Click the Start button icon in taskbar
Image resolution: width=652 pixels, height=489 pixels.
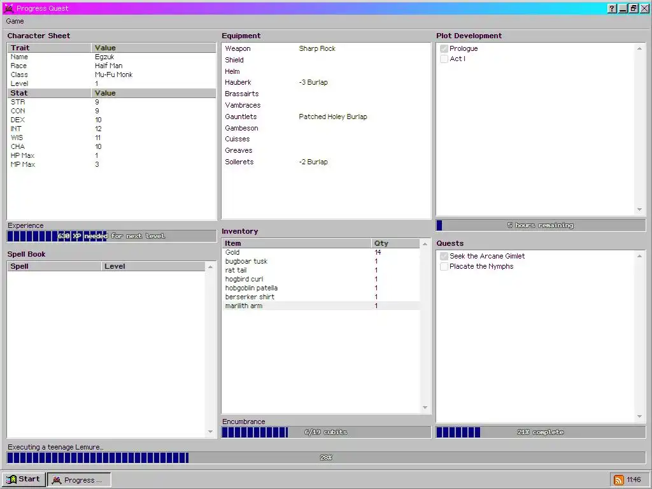11,479
